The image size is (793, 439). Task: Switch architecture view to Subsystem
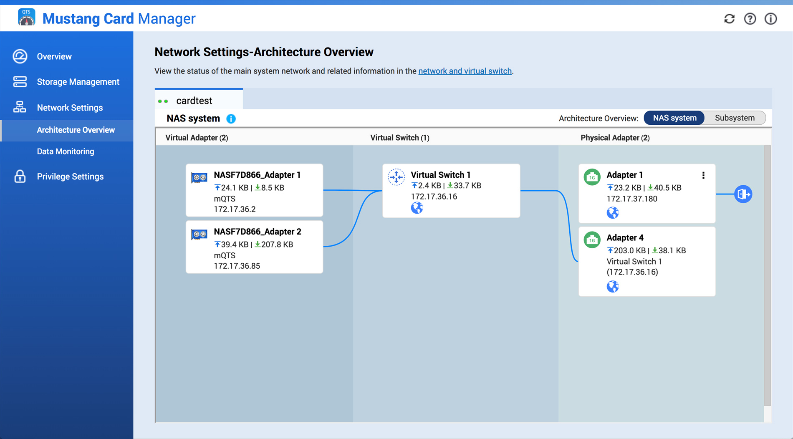(735, 118)
